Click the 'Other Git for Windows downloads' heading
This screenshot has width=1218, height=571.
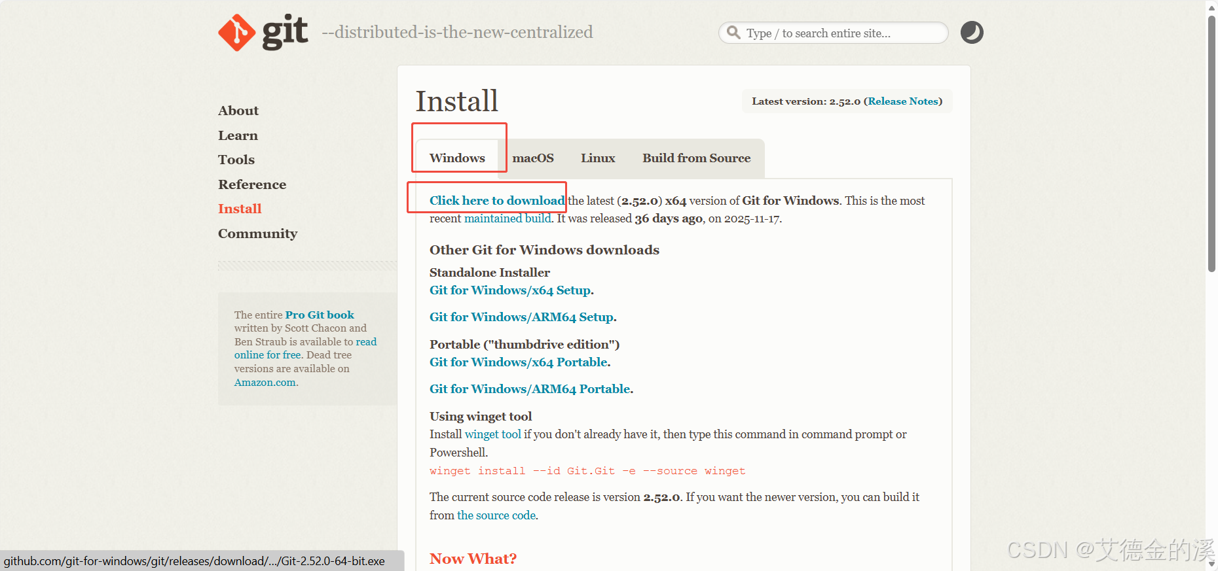pos(544,250)
